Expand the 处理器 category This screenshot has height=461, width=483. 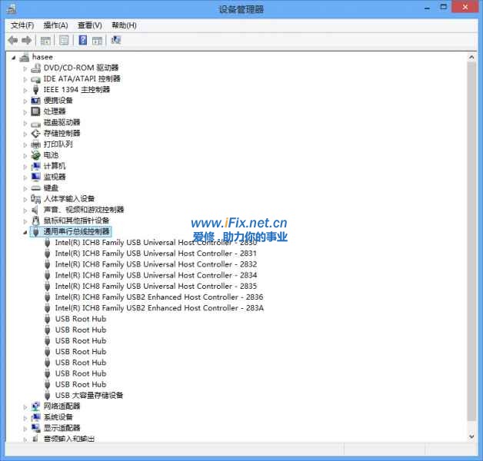(25, 111)
